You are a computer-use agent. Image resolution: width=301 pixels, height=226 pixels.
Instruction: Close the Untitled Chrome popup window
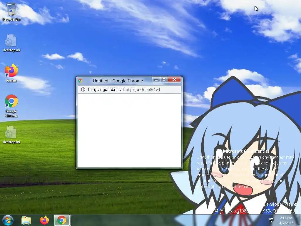pos(174,79)
